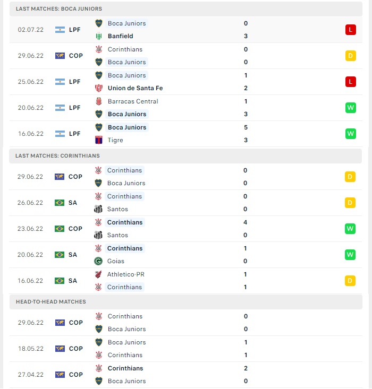
Task: Click the Argentina flag on 02.07.22 match
Action: pos(60,30)
